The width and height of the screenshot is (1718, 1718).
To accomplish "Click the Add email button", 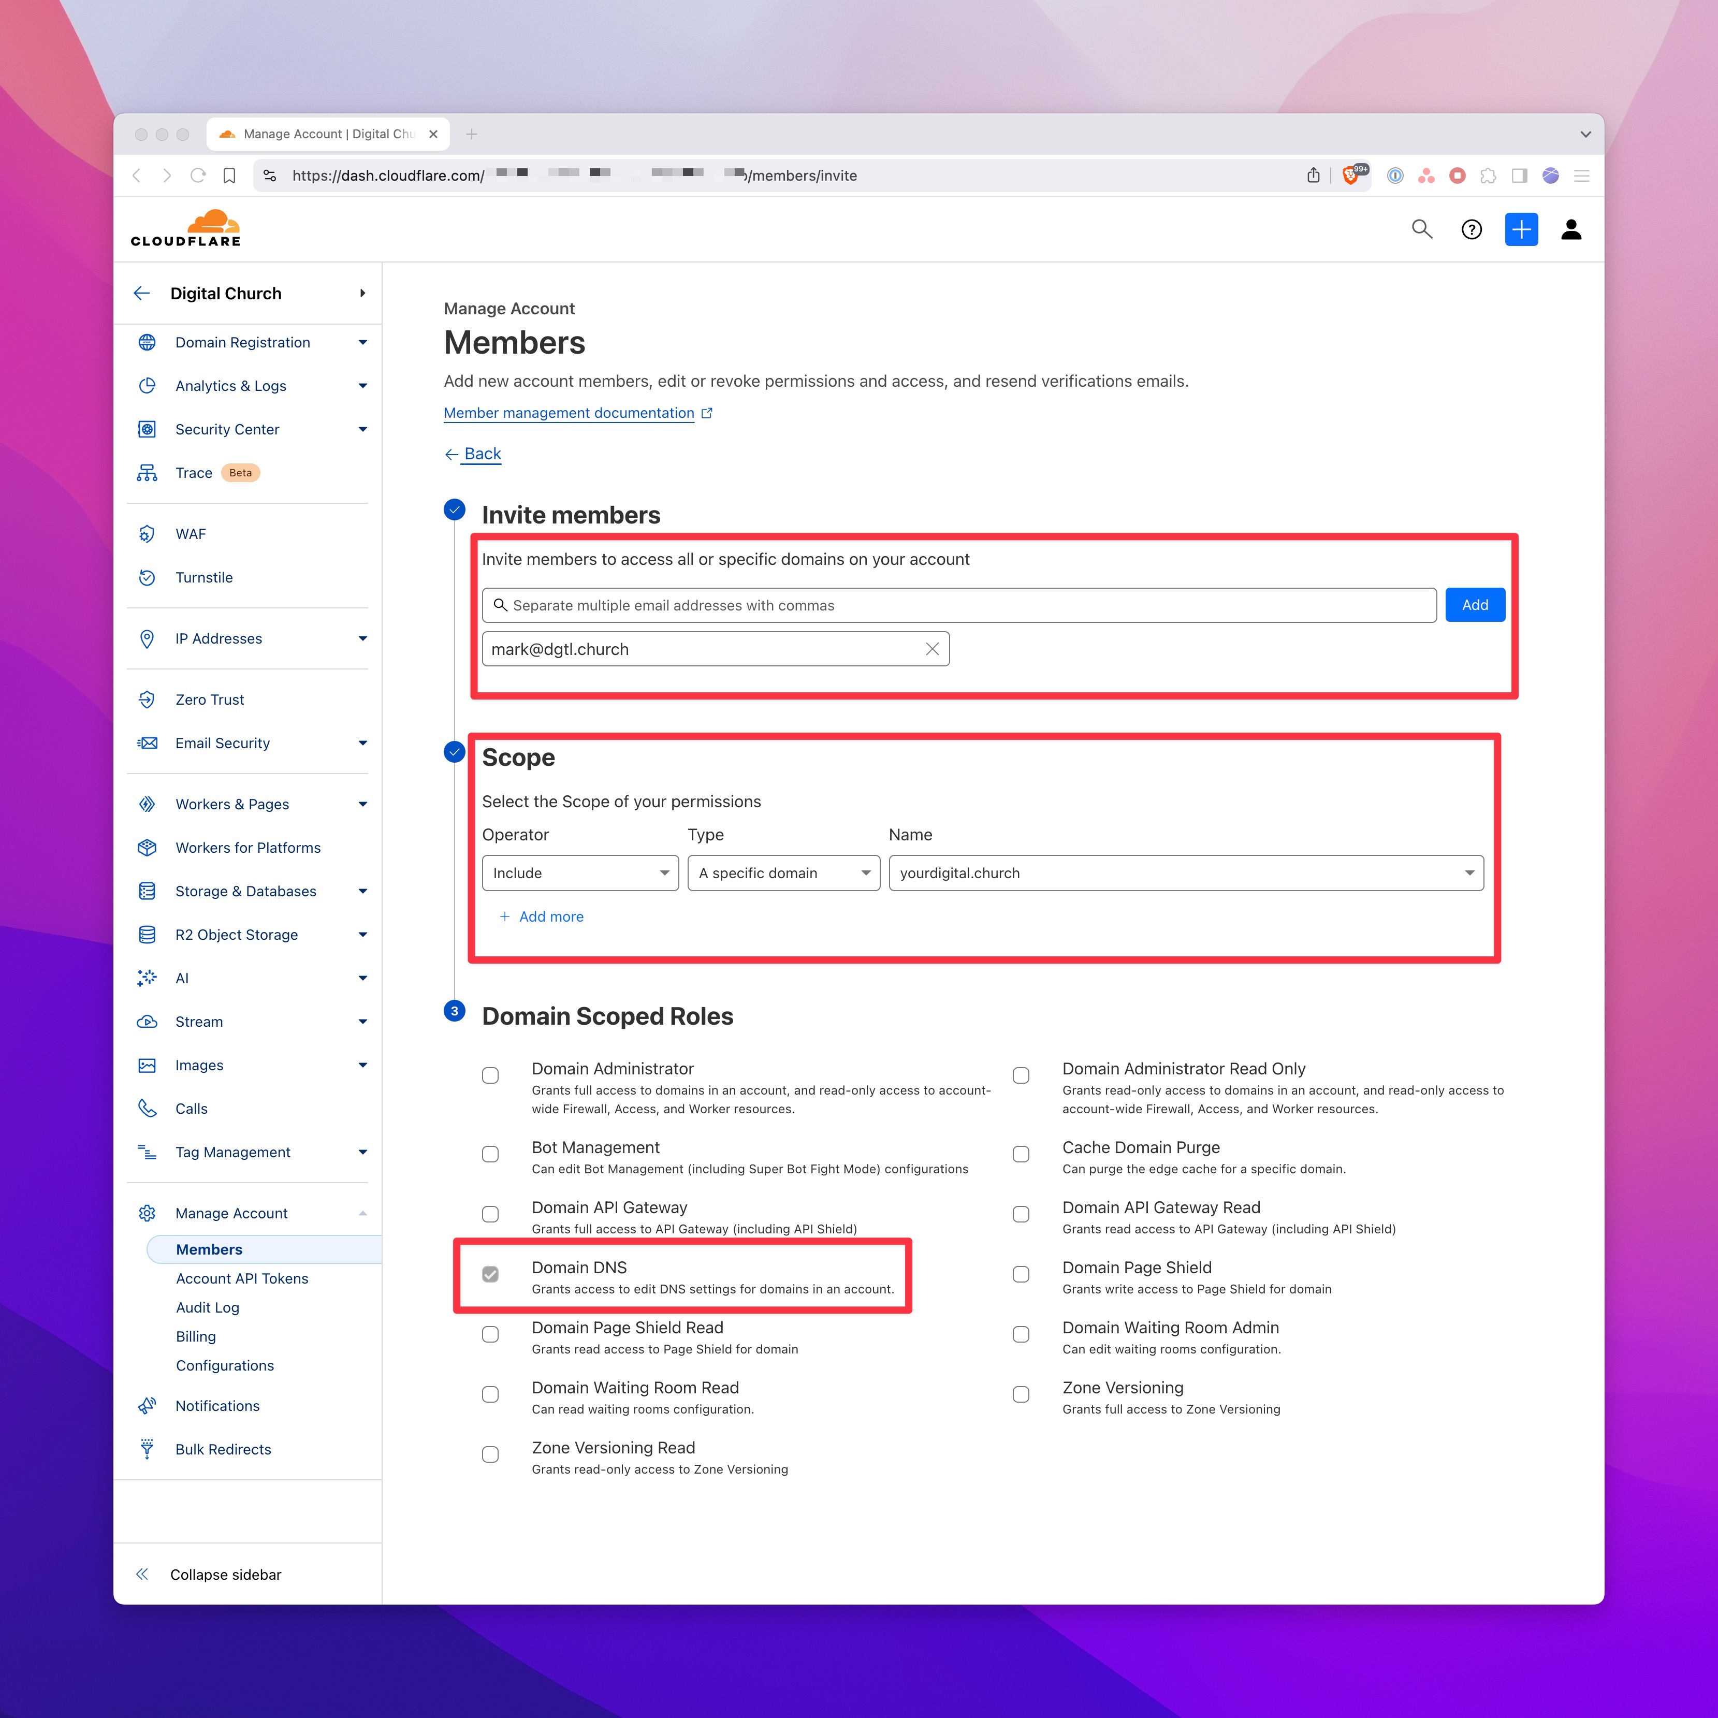I will click(x=1474, y=605).
